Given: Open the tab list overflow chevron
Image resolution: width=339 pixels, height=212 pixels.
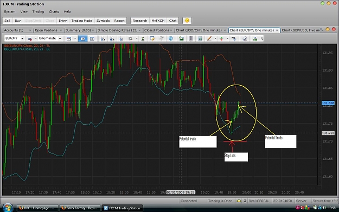Looking at the screenshot, I should coord(321,29).
